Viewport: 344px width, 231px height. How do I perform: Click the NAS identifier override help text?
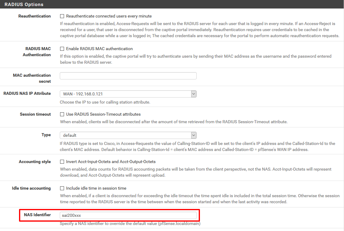(130, 224)
